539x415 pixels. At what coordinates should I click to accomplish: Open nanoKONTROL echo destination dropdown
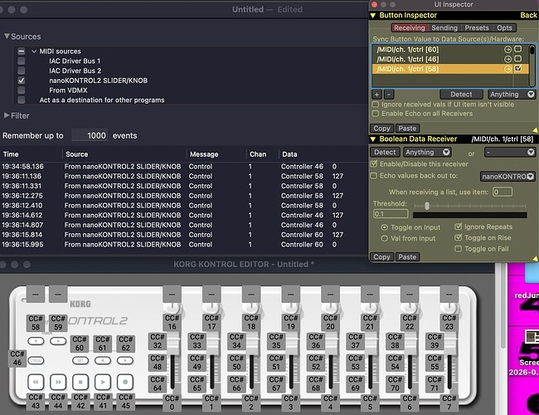click(x=507, y=177)
